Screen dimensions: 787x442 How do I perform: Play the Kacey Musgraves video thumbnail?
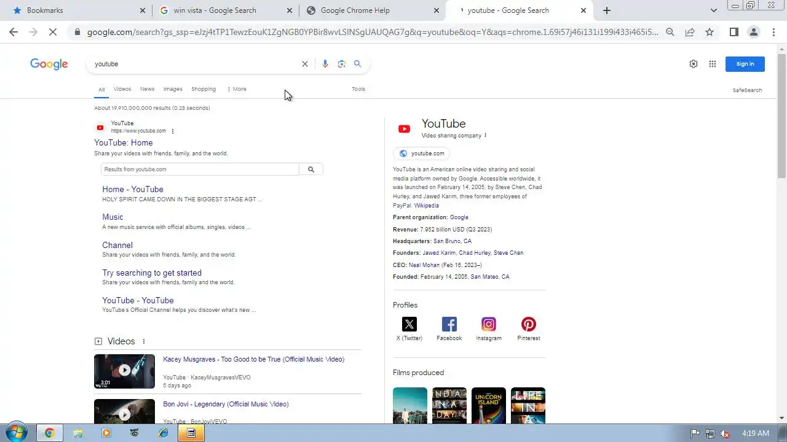click(x=125, y=371)
